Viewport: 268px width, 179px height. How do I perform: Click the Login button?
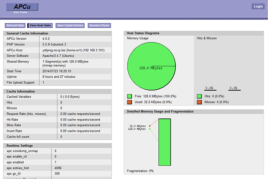257,7
